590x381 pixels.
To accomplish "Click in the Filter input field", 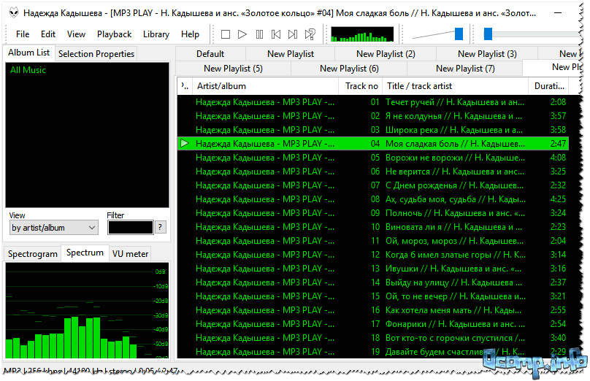I will tap(131, 227).
